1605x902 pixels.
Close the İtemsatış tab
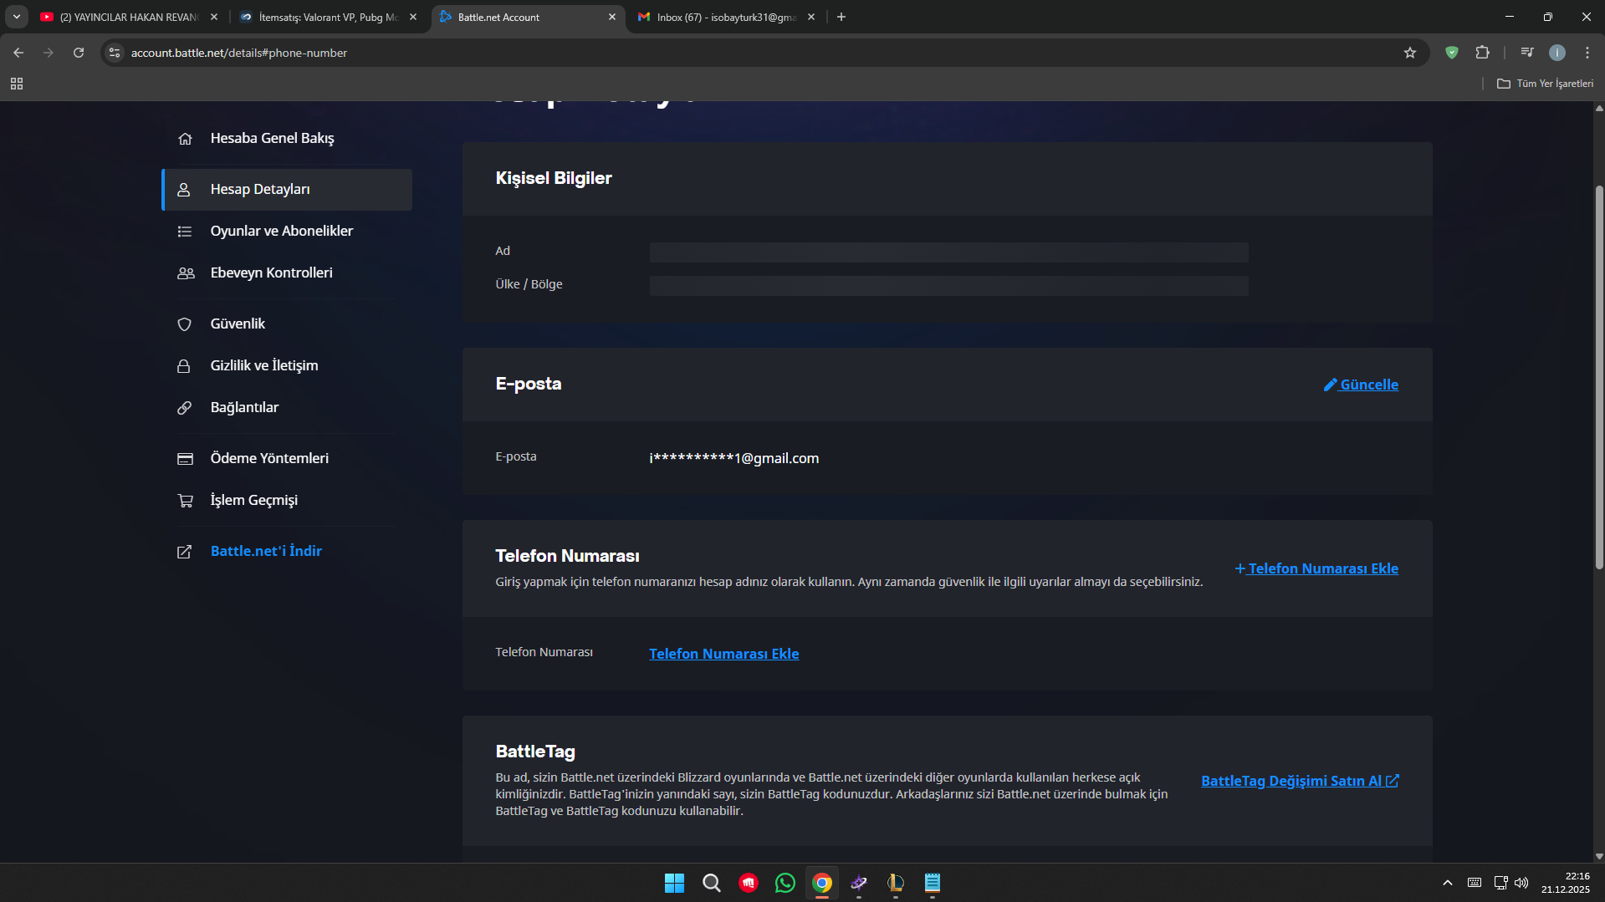point(413,17)
